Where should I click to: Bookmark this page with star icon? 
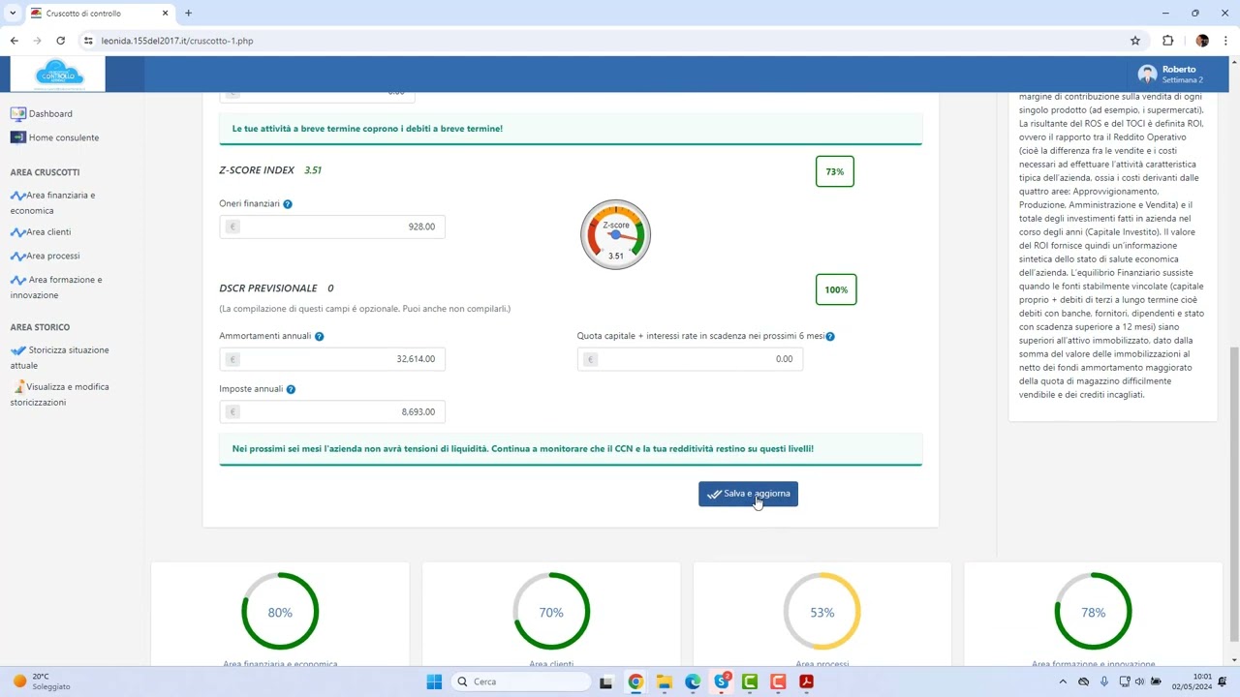(1135, 41)
